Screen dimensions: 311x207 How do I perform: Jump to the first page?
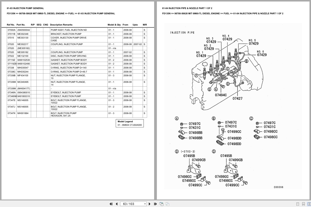tap(111, 204)
